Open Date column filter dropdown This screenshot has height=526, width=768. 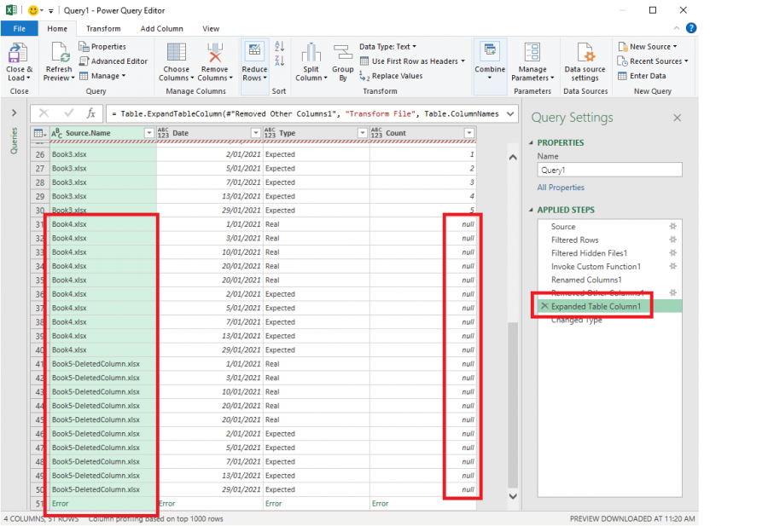pos(256,133)
